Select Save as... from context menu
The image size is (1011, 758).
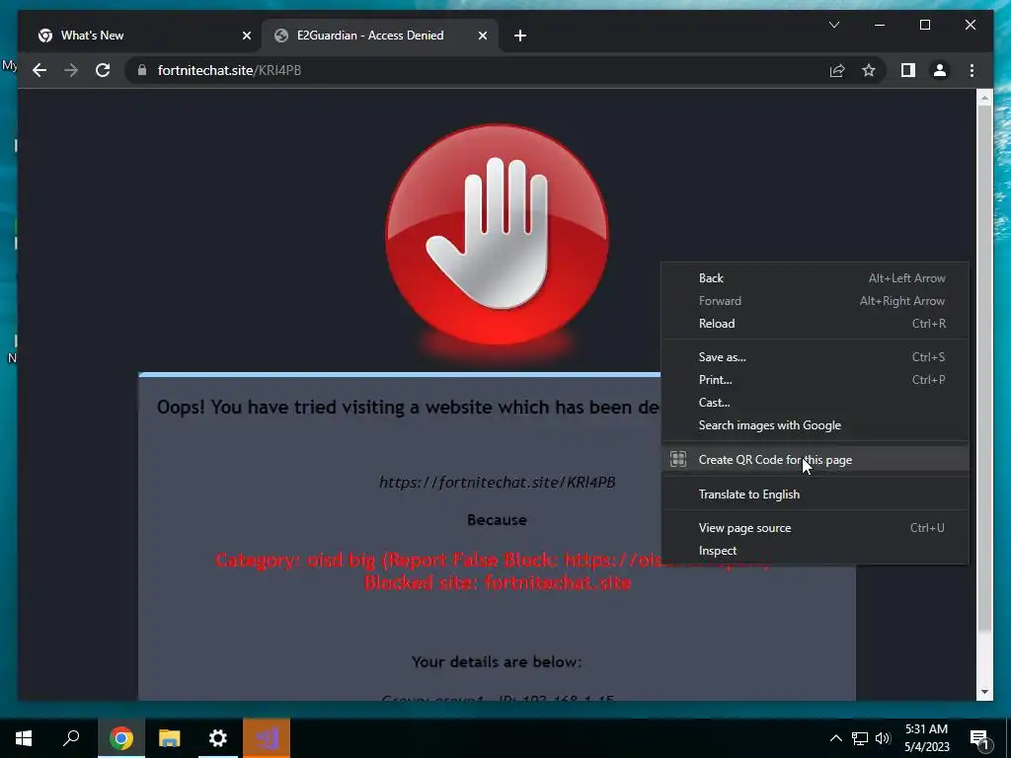(816, 357)
